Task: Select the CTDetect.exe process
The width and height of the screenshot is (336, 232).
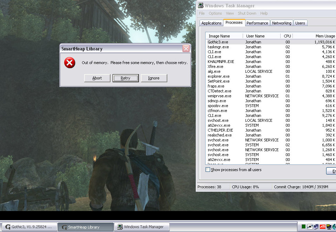Action: 271,91
